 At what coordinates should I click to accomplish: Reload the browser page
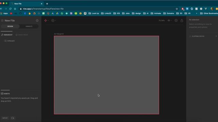coord(10,9)
